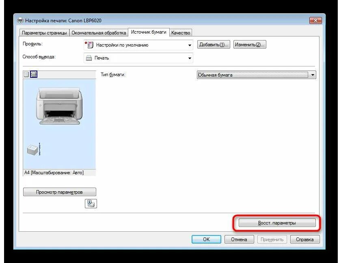Click the printer icon in title bar
This screenshot has height=263, width=339.
[x=20, y=21]
